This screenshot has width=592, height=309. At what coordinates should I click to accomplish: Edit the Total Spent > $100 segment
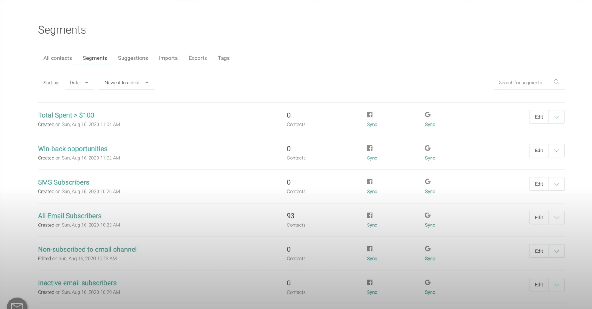(539, 117)
